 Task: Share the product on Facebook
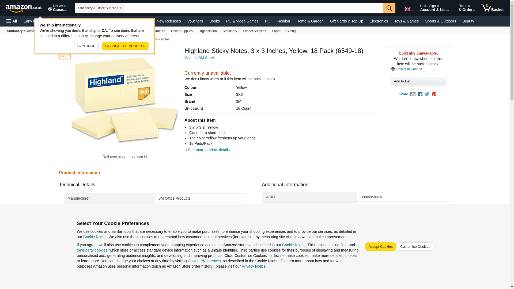point(420,94)
